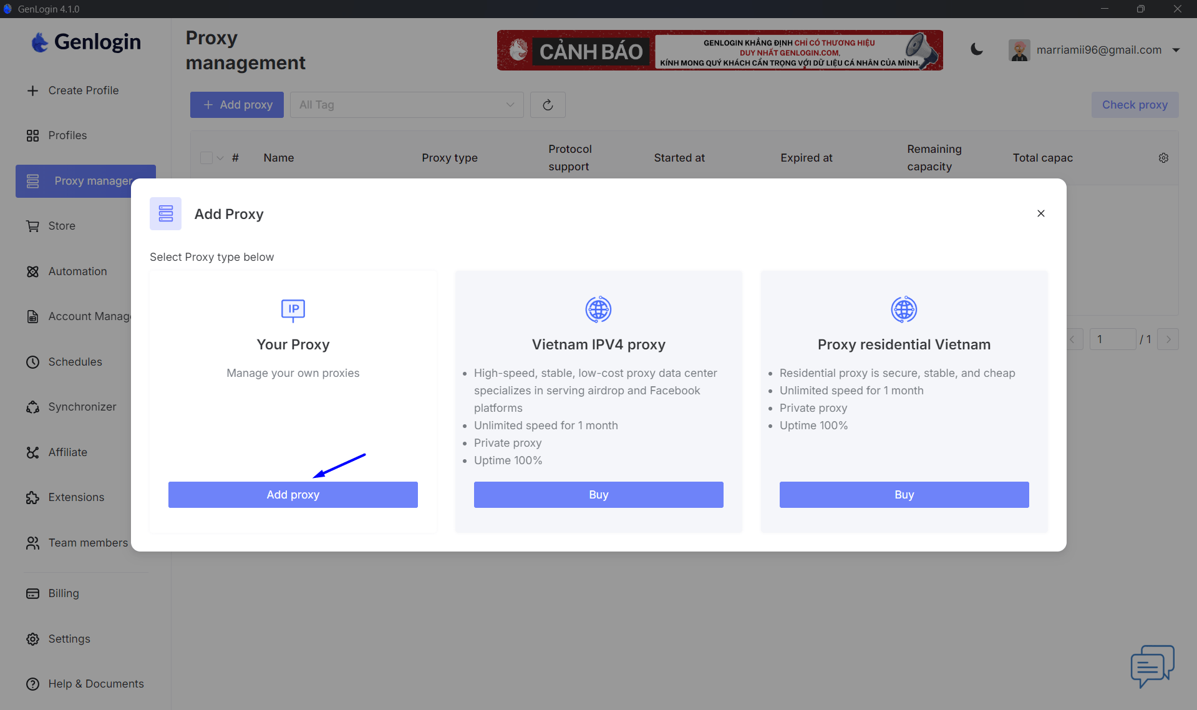Expand the selection chevron beside header checkbox
1197x710 pixels.
click(220, 158)
